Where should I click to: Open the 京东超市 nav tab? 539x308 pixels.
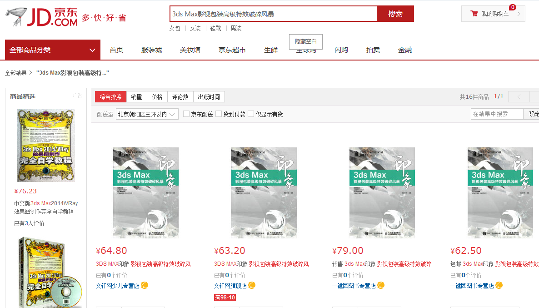[232, 50]
